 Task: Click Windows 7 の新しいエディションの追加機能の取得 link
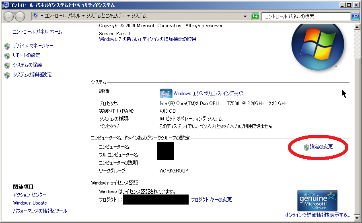click(148, 39)
